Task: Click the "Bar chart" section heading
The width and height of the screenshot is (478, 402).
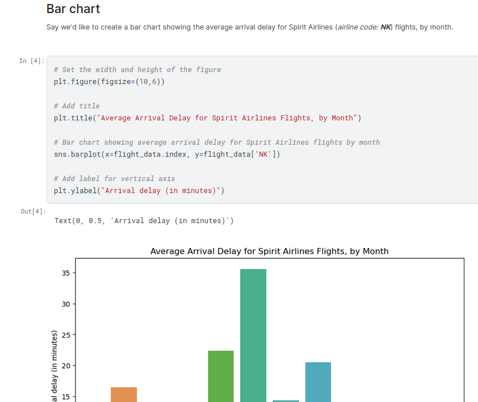Action: [x=73, y=9]
